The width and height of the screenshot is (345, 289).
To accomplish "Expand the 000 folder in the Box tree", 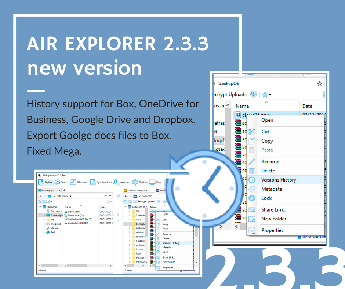I will pyautogui.click(x=129, y=211).
